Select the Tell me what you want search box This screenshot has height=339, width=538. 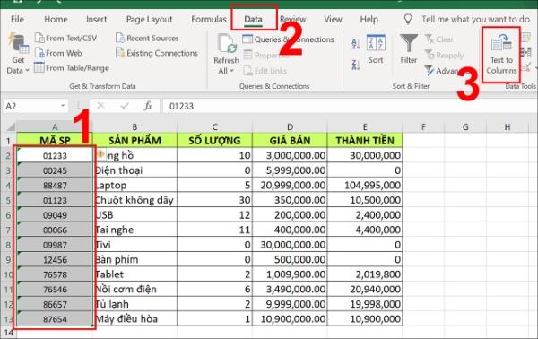click(475, 19)
